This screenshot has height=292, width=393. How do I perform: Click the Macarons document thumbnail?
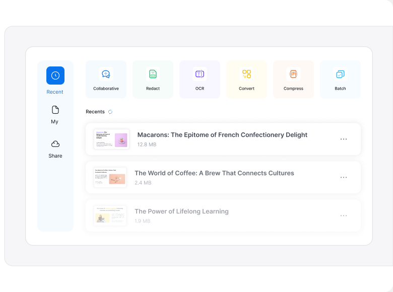pyautogui.click(x=111, y=139)
